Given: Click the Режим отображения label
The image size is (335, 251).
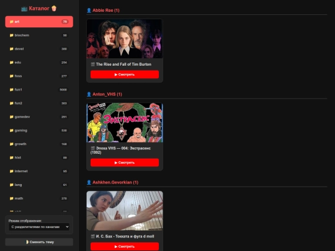Looking at the screenshot, I should [25, 221].
